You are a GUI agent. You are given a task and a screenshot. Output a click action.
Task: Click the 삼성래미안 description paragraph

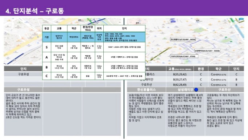185,111
